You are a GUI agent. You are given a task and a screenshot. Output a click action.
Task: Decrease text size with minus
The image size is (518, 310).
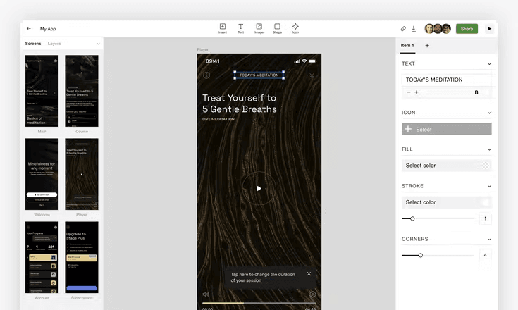point(409,92)
